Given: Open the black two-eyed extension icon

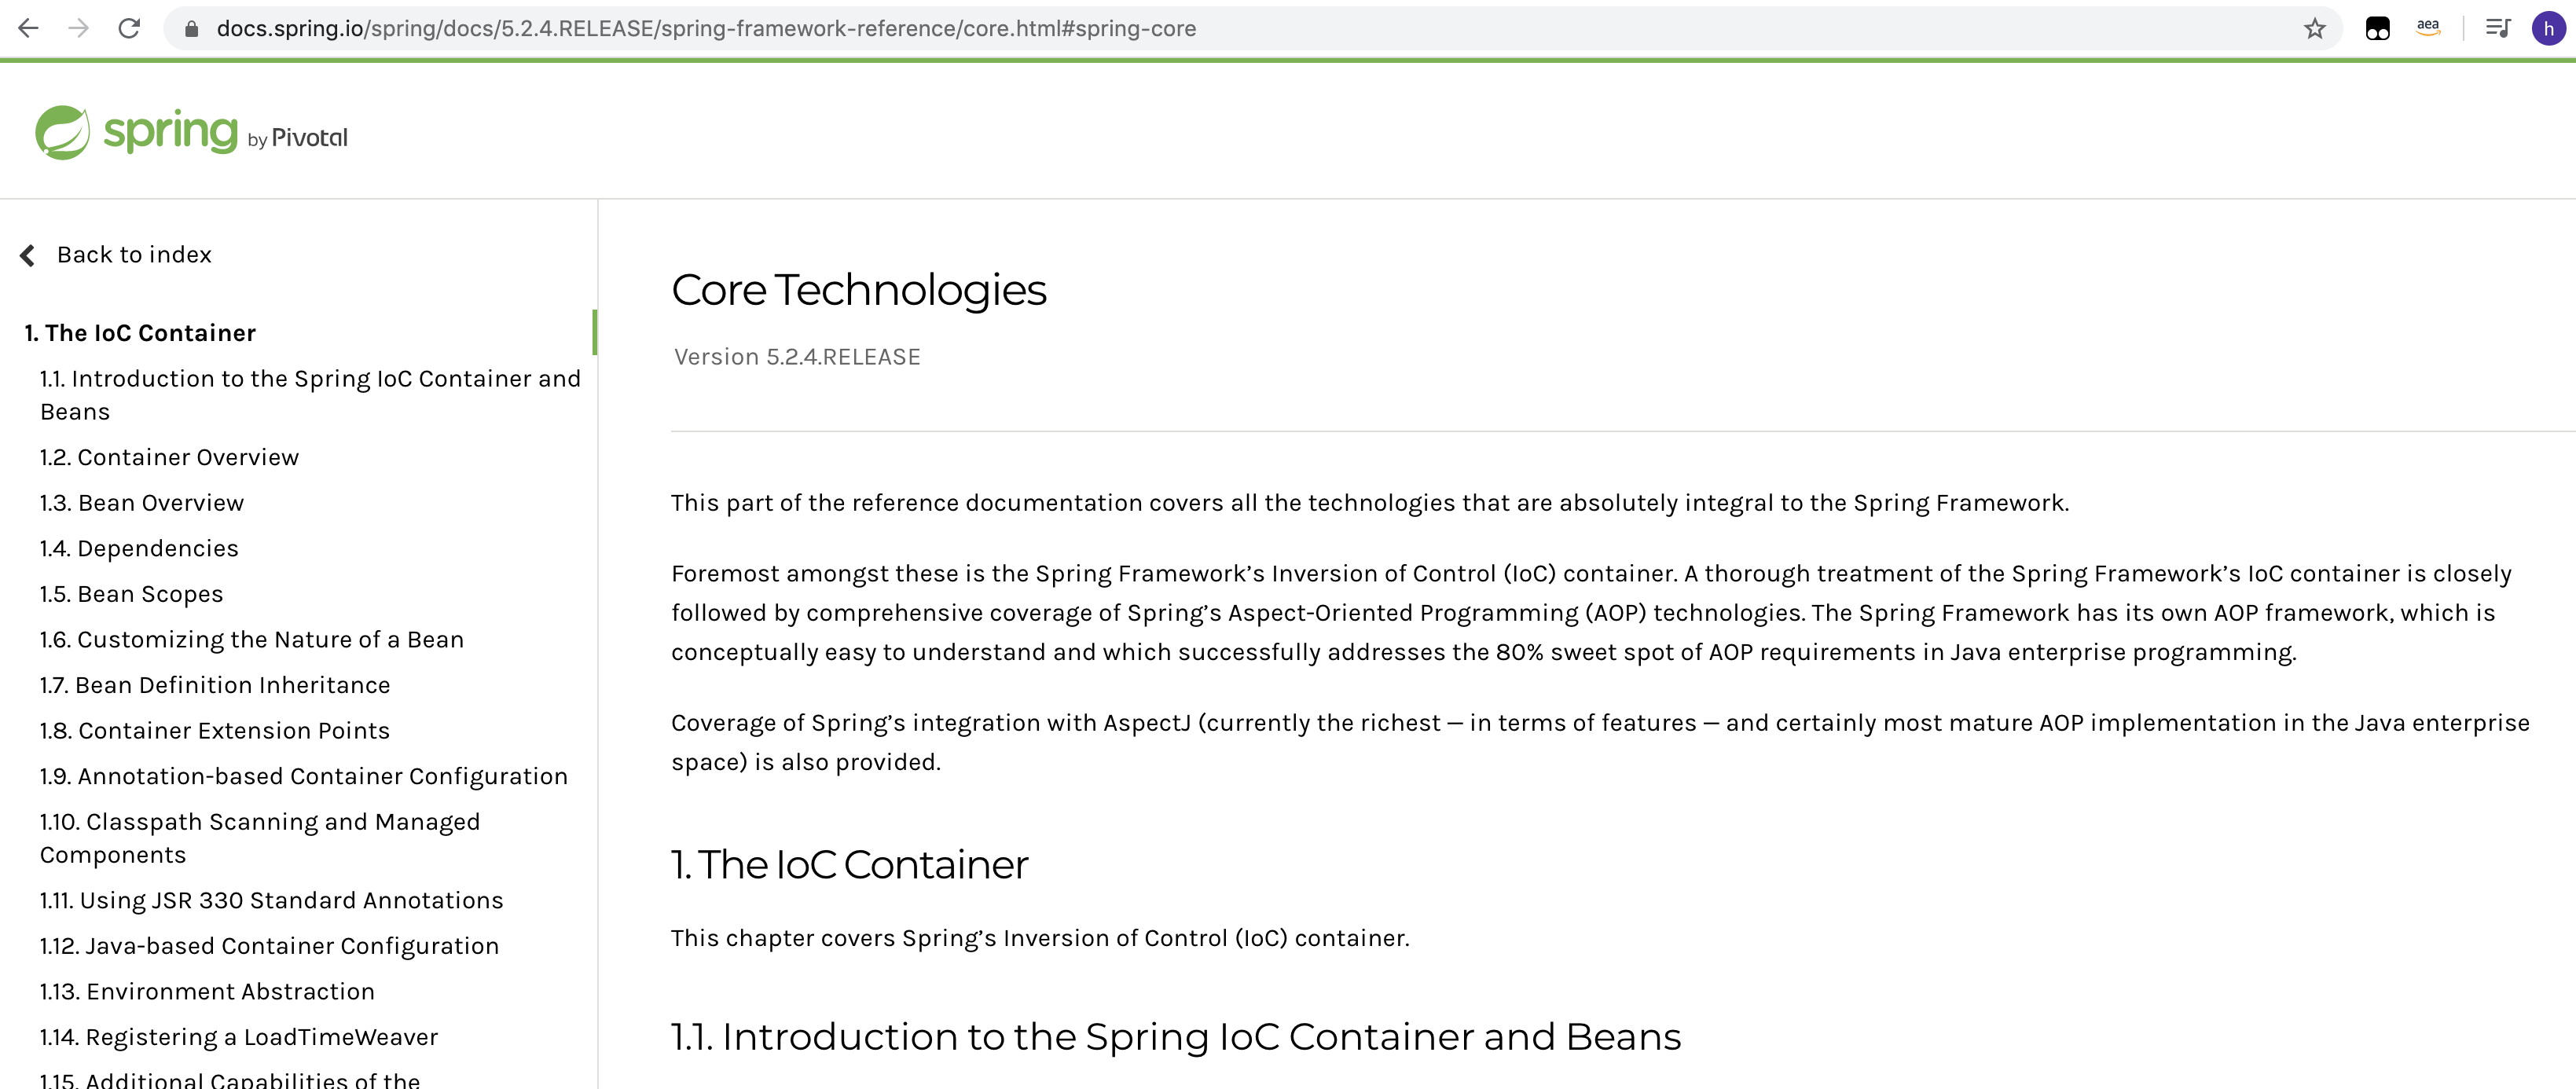Looking at the screenshot, I should pos(2377,28).
